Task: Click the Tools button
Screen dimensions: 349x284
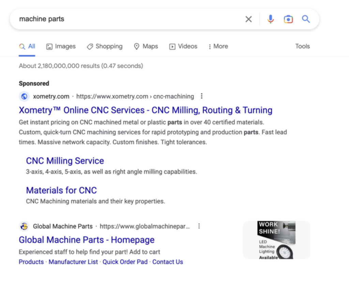Action: pos(302,46)
